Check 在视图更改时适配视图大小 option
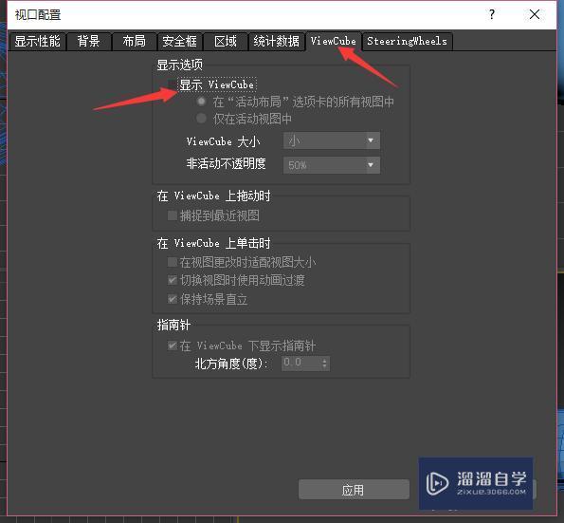 173,262
